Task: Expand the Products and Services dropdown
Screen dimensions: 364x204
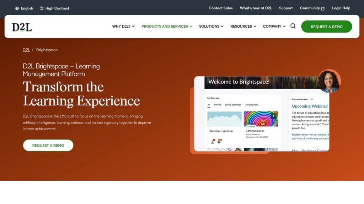Action: [x=167, y=26]
